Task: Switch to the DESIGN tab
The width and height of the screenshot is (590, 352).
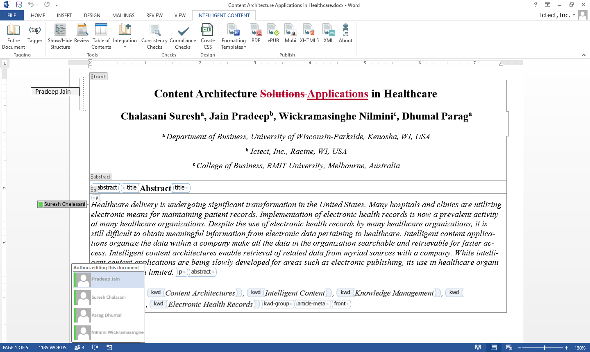Action: [92, 16]
